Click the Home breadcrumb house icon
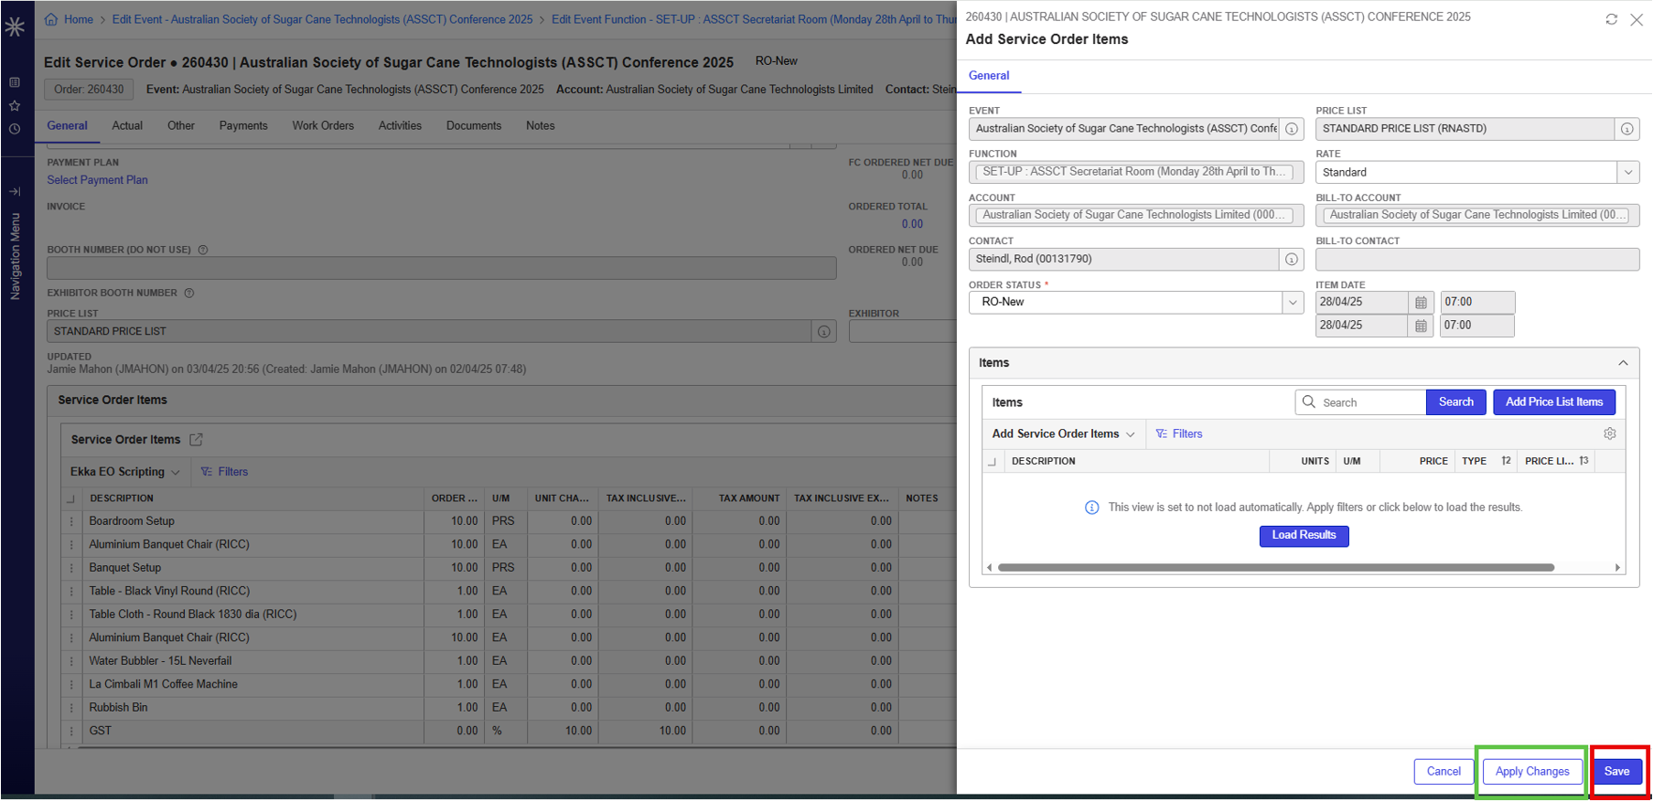Image resolution: width=1653 pixels, height=802 pixels. coord(51,19)
